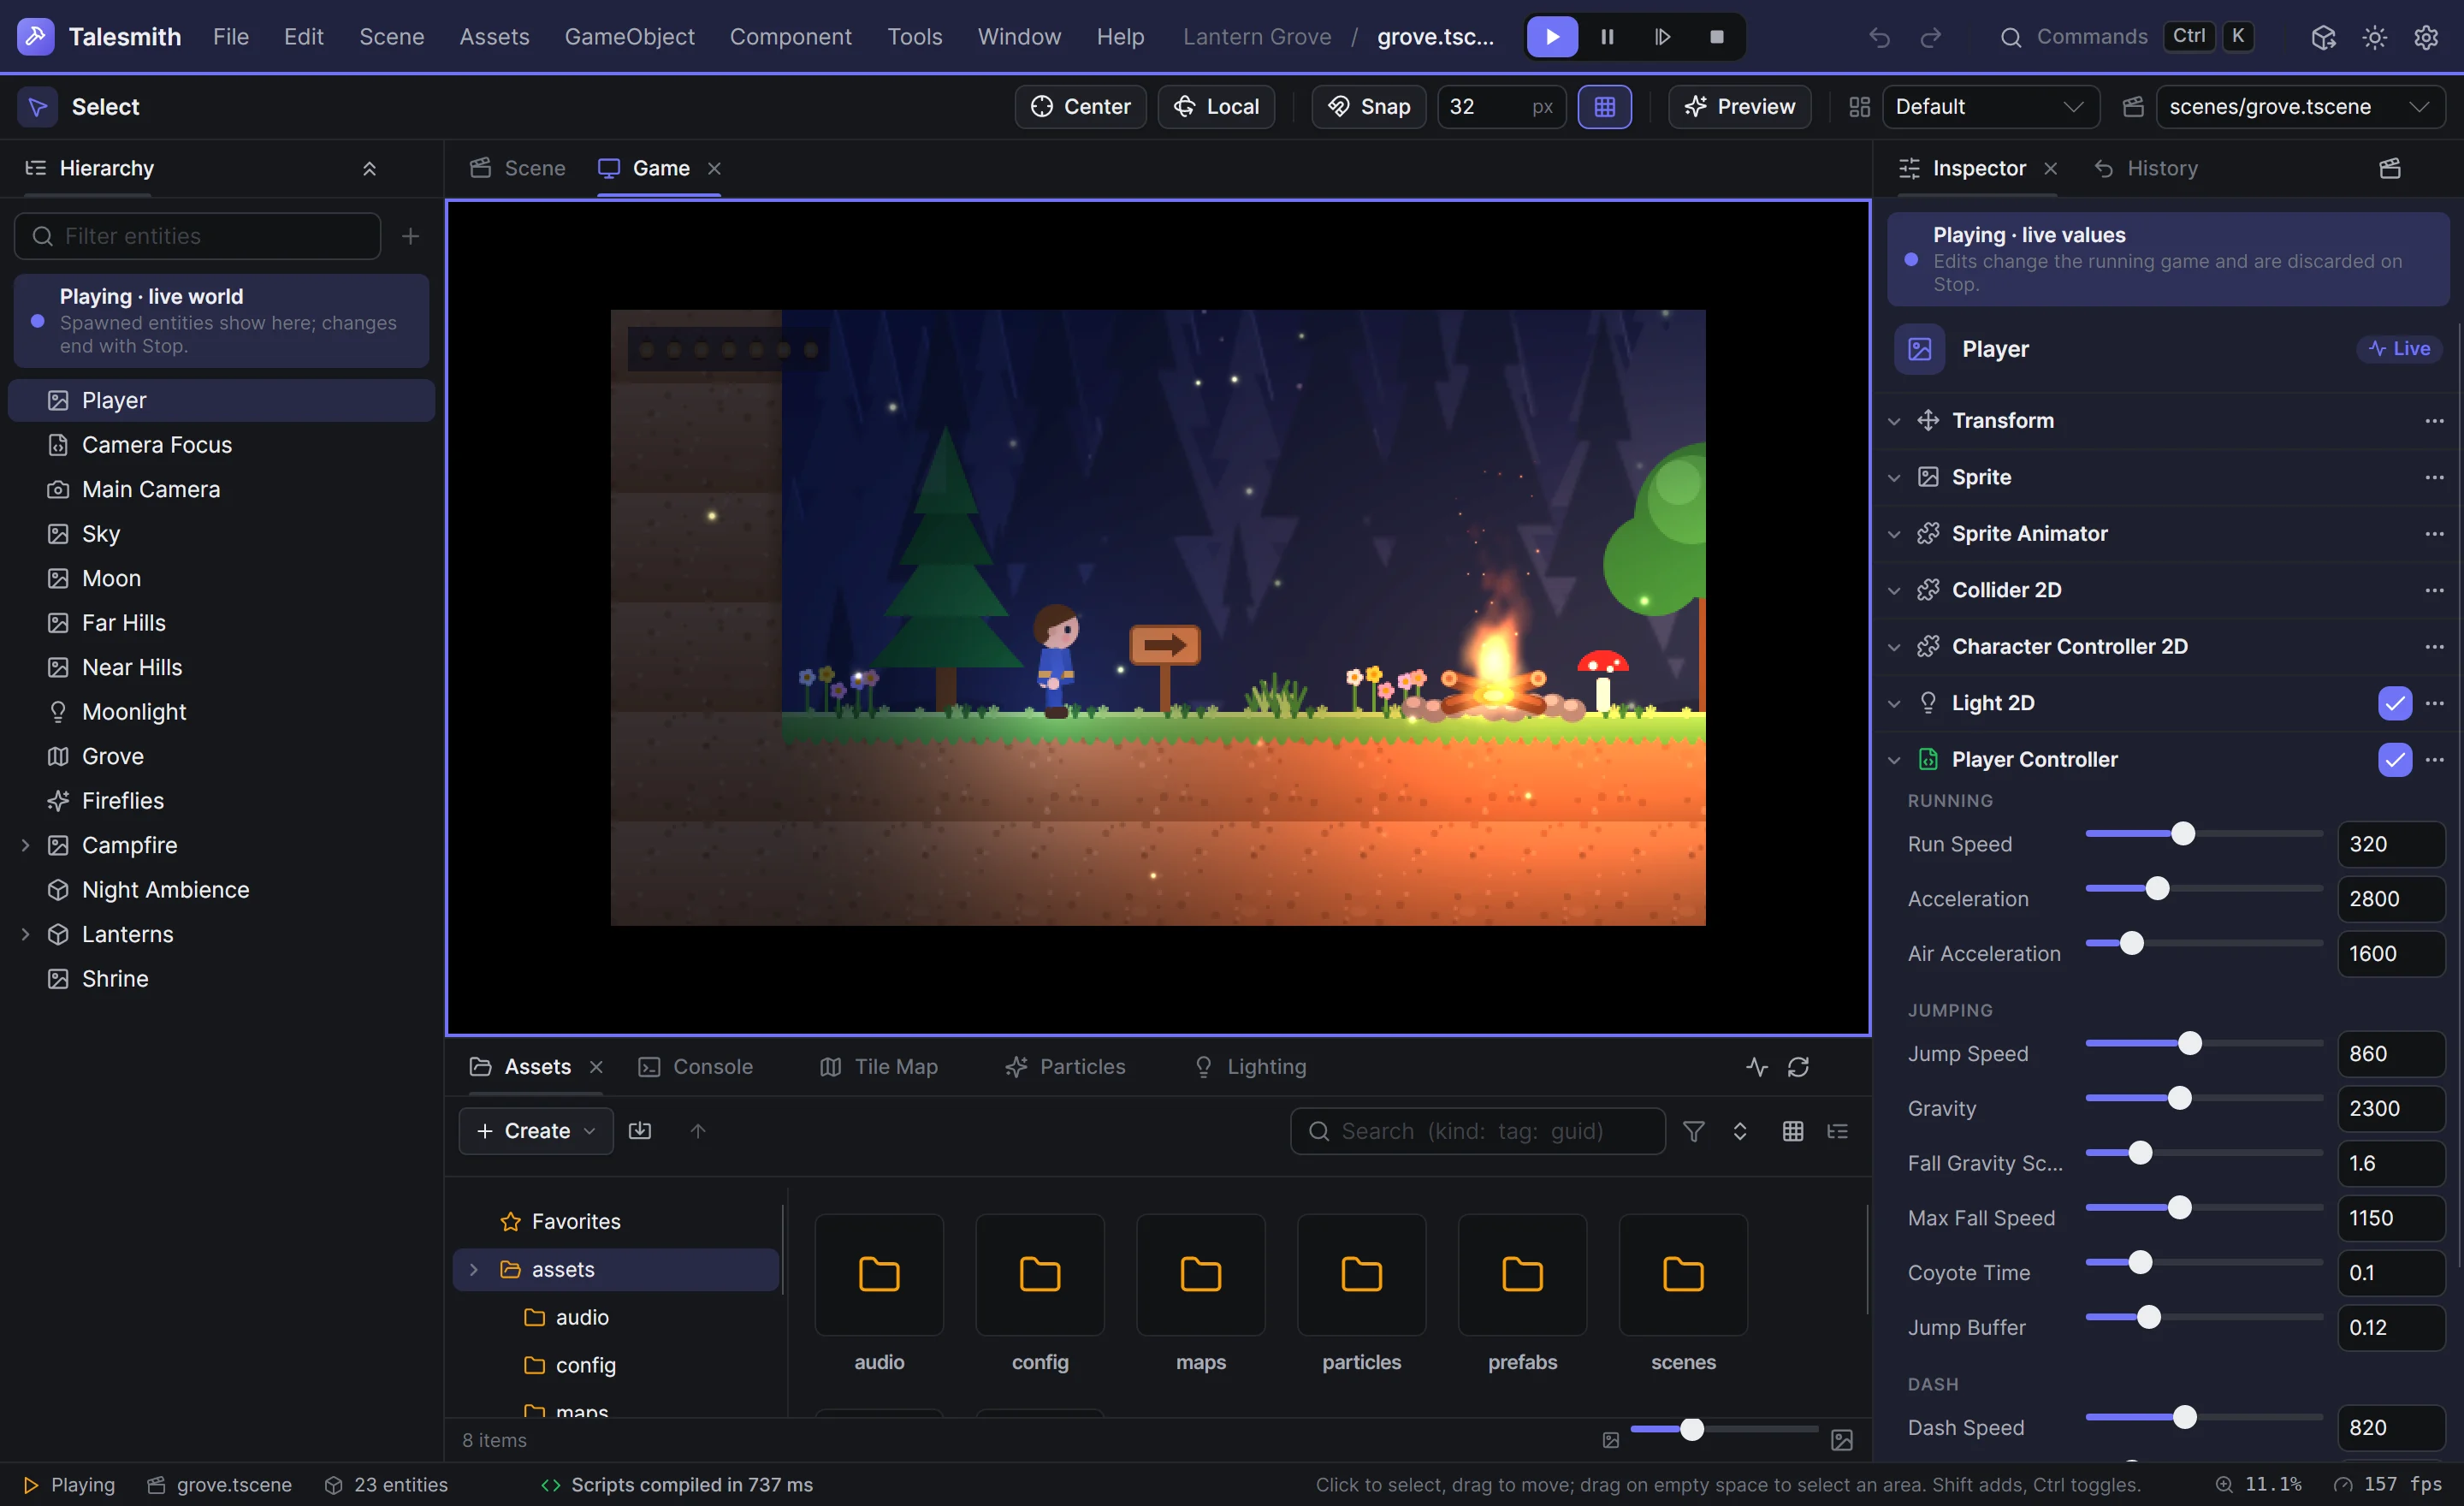Screen dimensions: 2464x1506
Task: Expand the Lanterns entity
Action: click(25, 935)
